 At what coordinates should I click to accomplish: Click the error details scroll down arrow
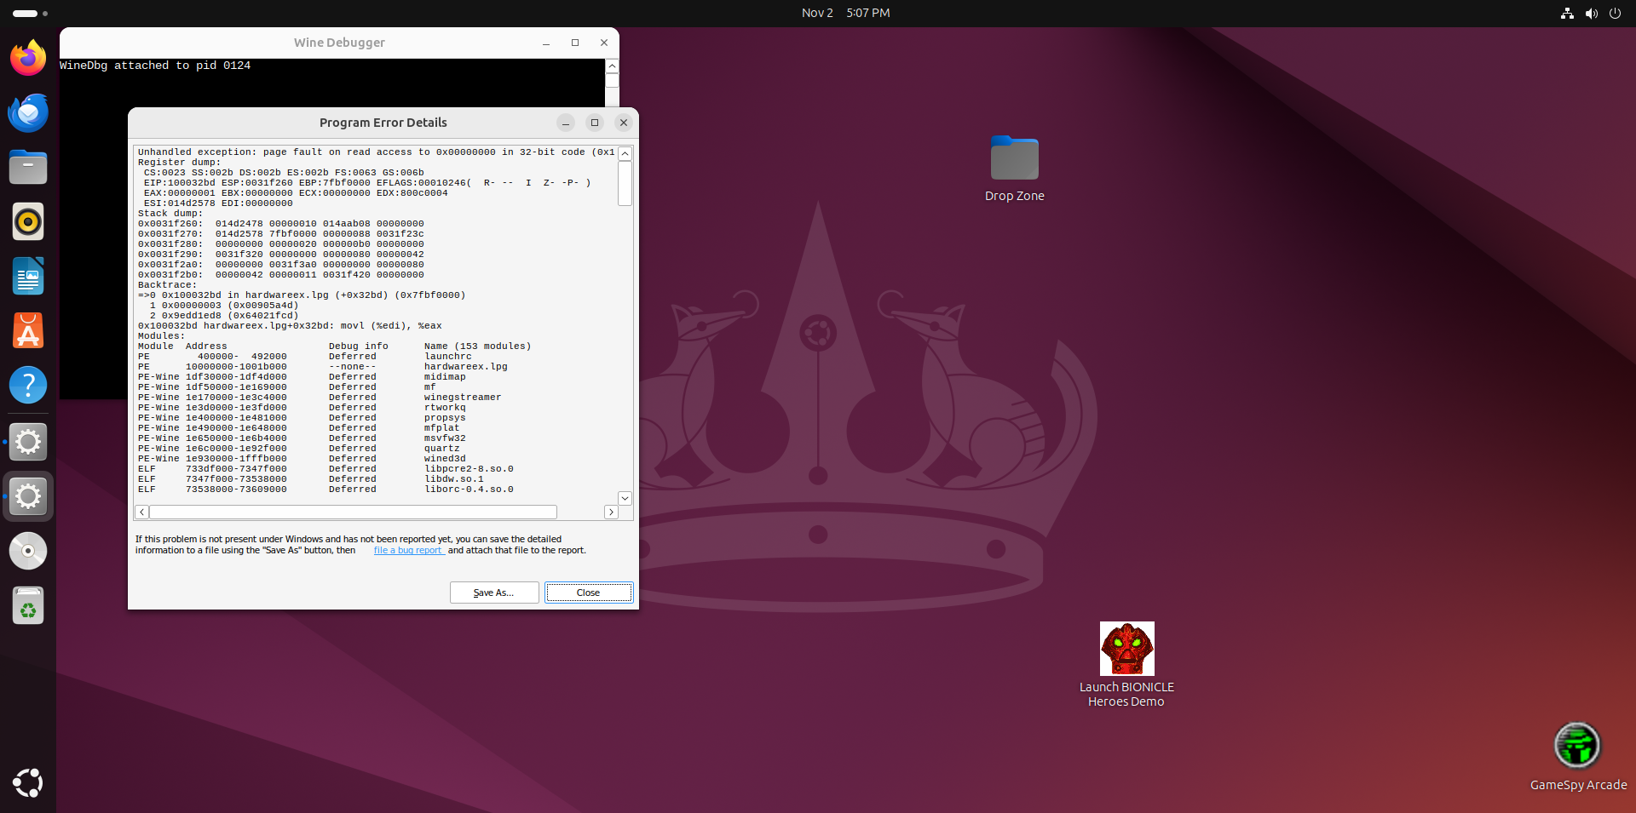point(625,498)
